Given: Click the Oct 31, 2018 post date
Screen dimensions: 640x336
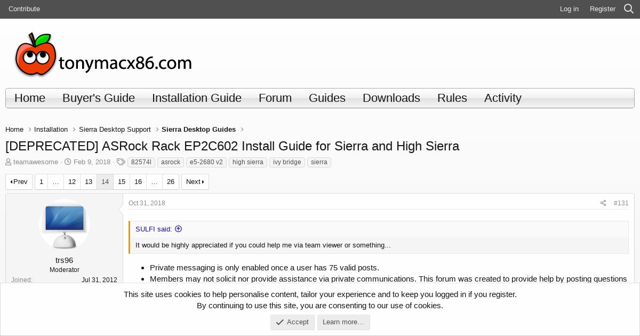Looking at the screenshot, I should click(147, 203).
